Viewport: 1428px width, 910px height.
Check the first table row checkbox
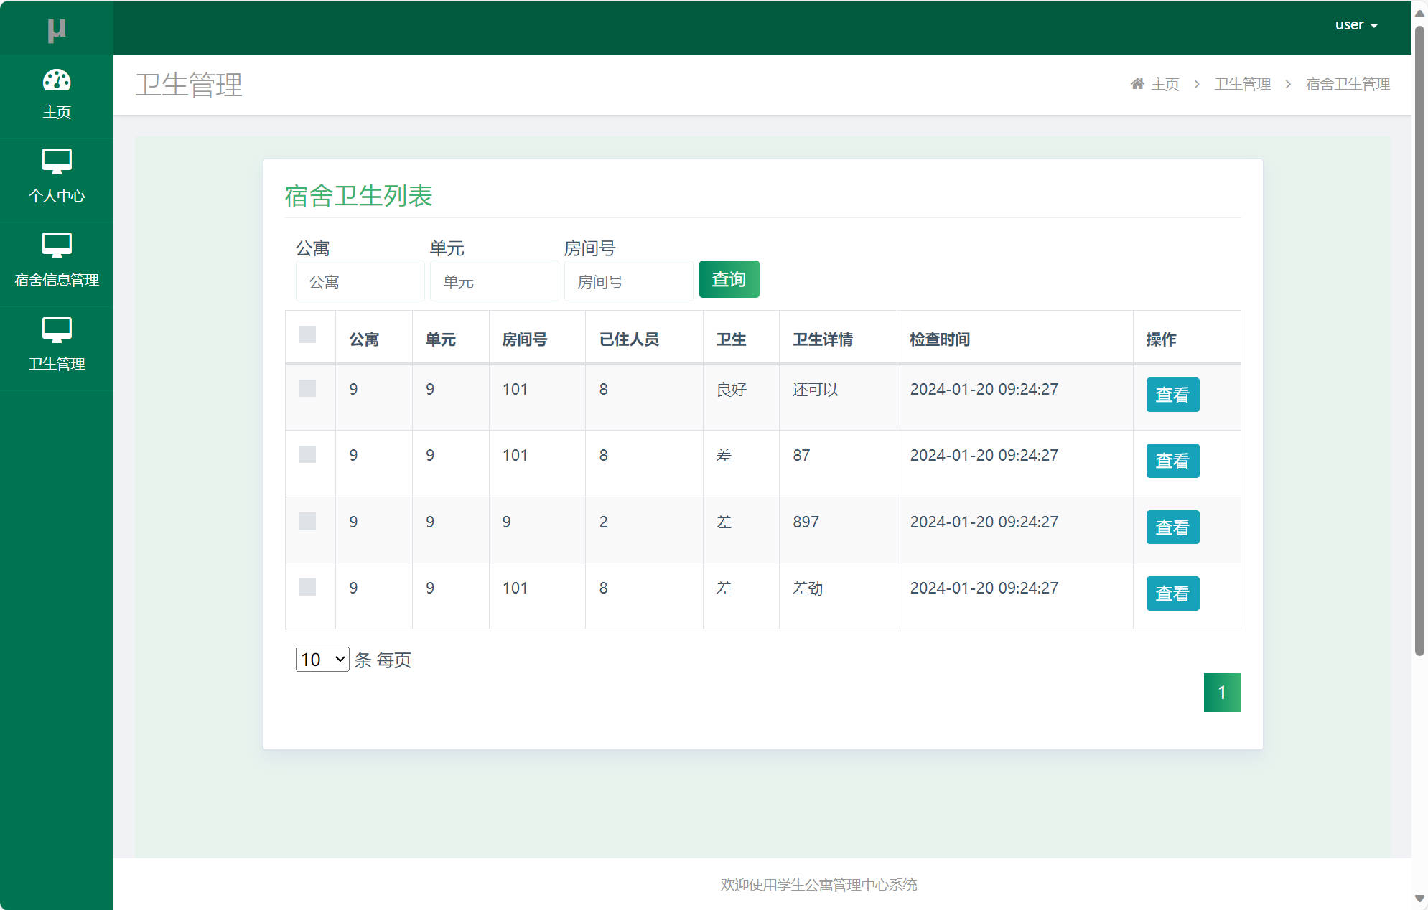point(309,388)
